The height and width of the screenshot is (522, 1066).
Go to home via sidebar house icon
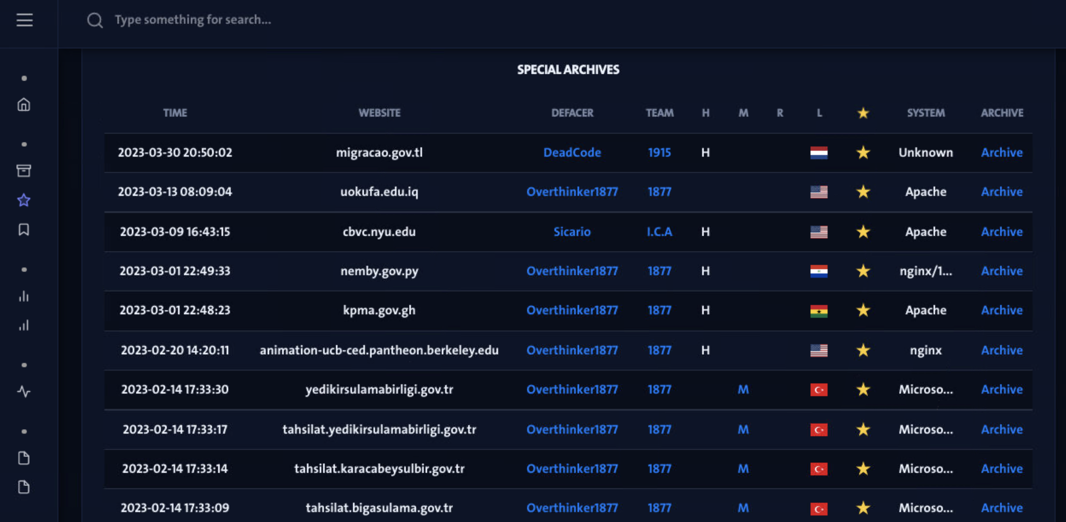[24, 105]
